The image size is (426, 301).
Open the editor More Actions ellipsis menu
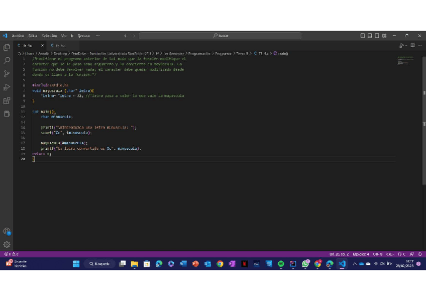click(x=420, y=45)
